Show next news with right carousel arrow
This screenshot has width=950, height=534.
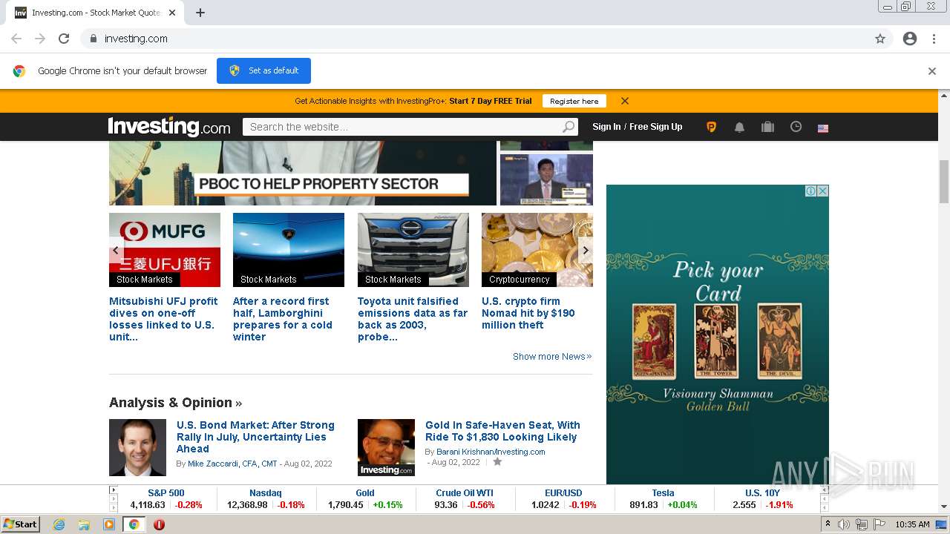point(586,251)
